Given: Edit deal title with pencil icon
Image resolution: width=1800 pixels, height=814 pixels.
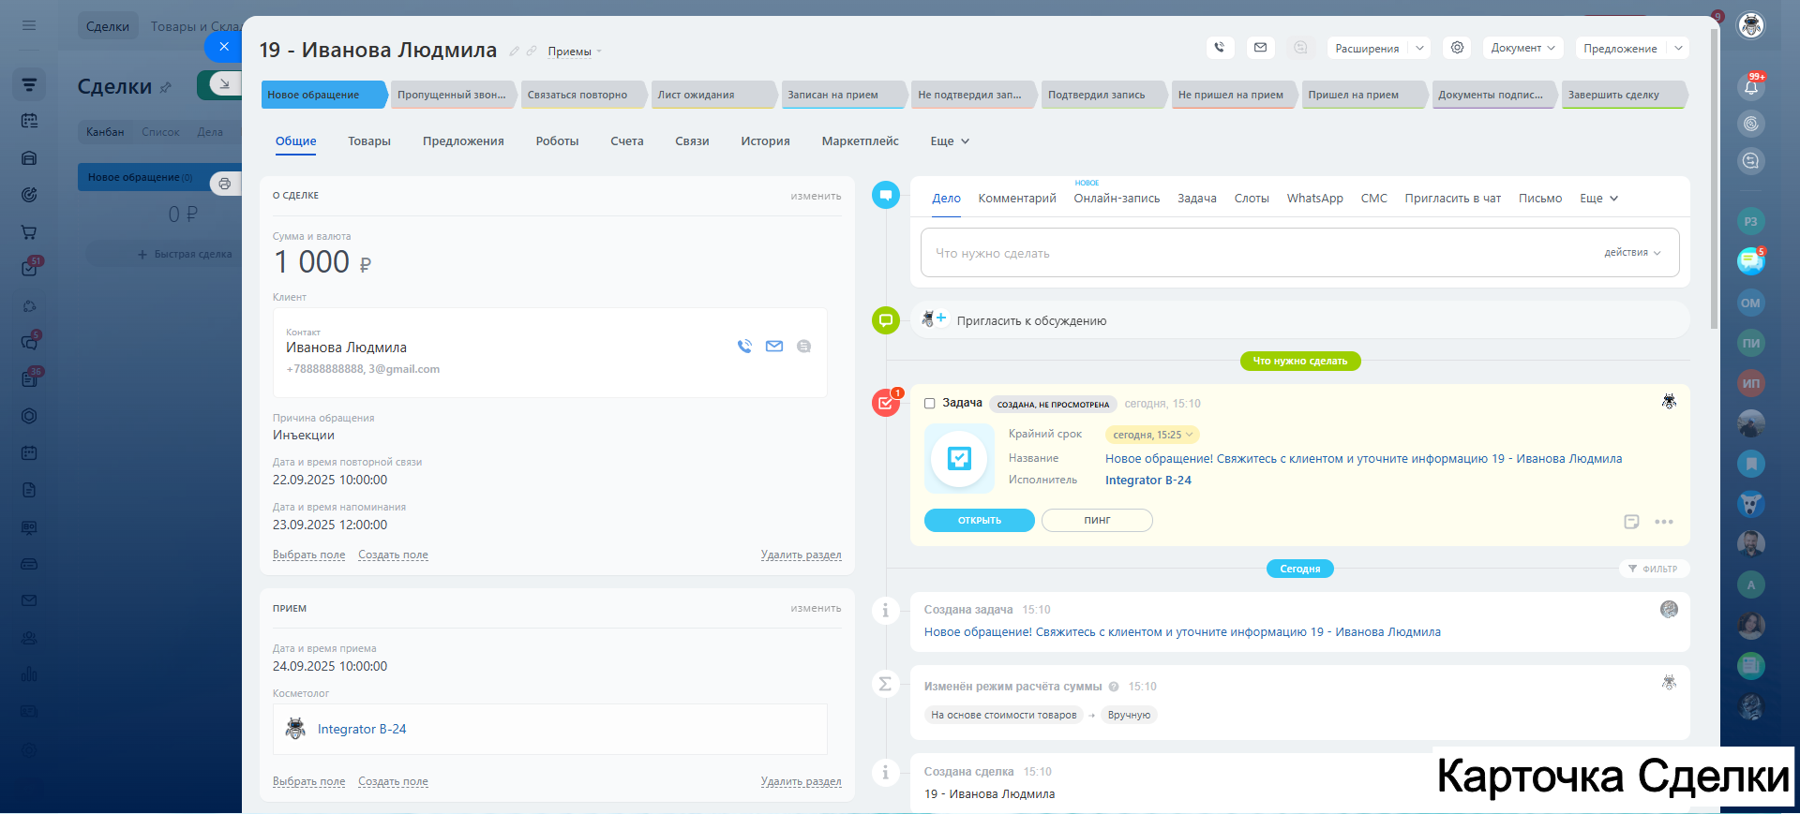Looking at the screenshot, I should click(514, 52).
